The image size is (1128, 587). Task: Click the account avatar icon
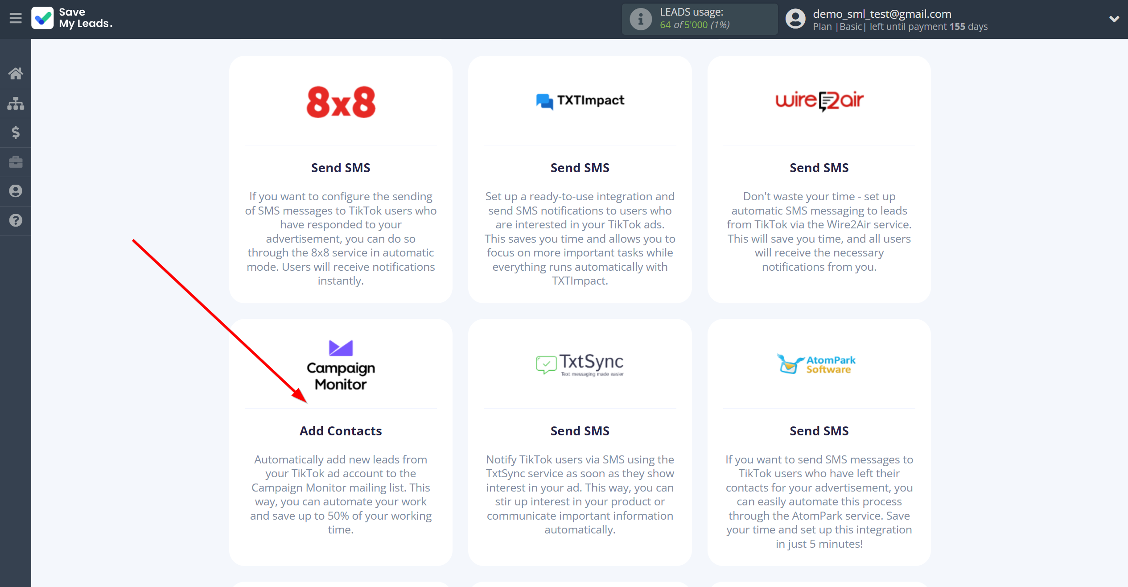point(795,19)
